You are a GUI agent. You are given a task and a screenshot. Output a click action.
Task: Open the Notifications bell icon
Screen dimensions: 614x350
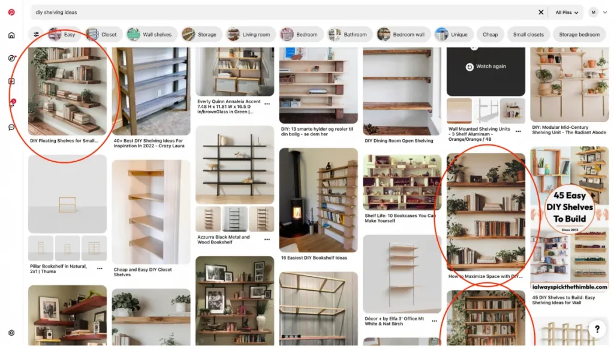point(12,103)
